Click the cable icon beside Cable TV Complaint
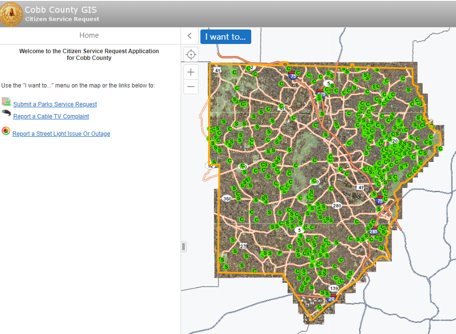The image size is (456, 334). (6, 113)
